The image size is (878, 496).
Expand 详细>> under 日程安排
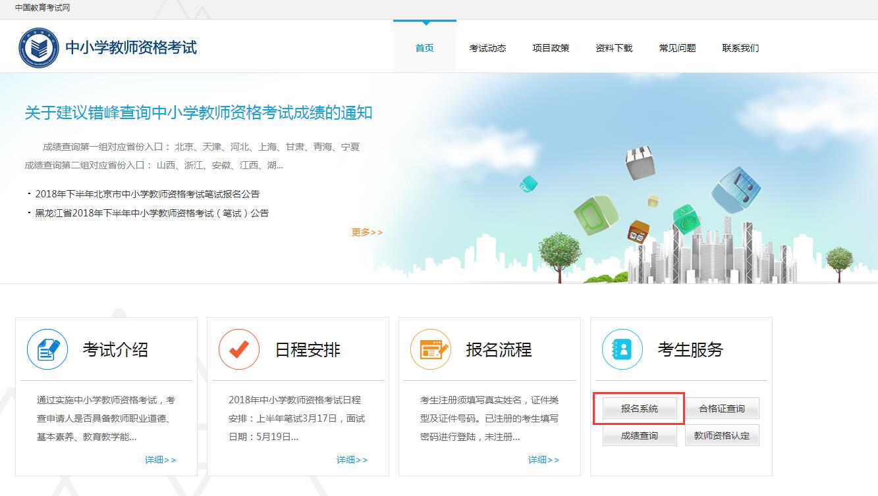[352, 460]
